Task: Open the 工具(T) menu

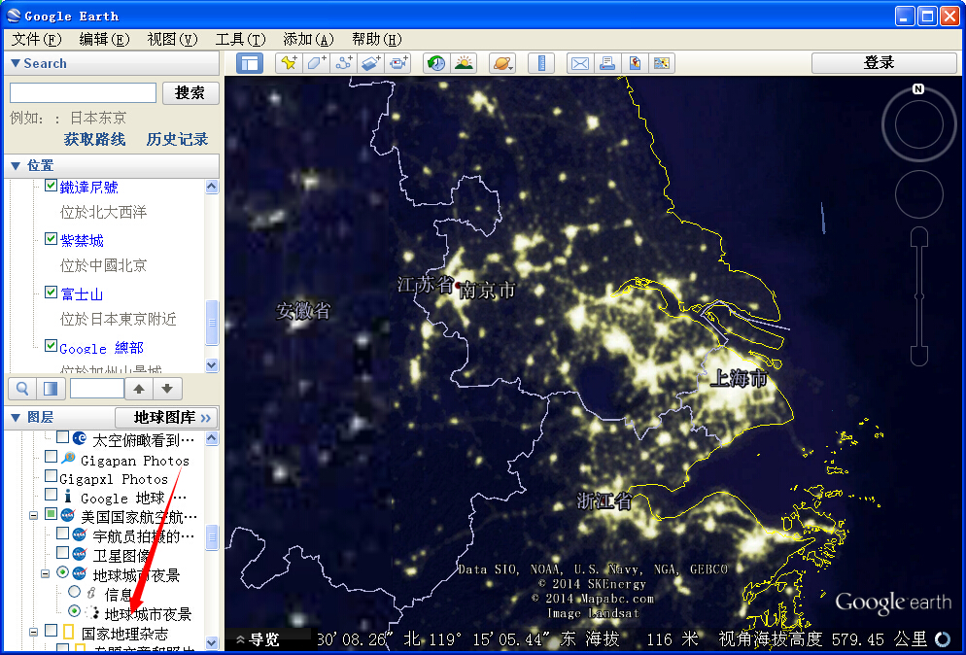Action: pos(239,39)
